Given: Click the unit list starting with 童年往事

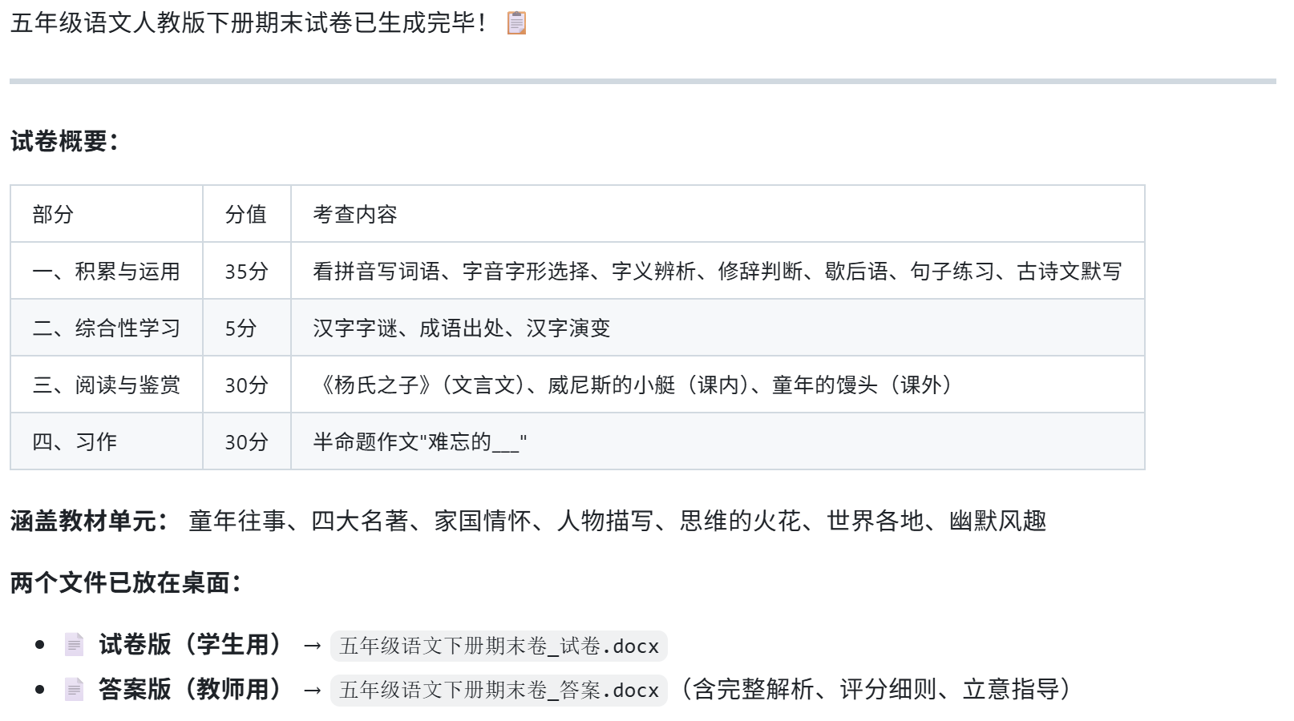Looking at the screenshot, I should point(617,521).
